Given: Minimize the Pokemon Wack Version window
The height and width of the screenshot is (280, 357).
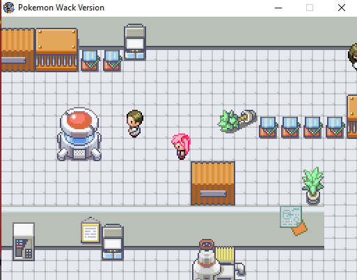Looking at the screenshot, I should click(x=278, y=8).
